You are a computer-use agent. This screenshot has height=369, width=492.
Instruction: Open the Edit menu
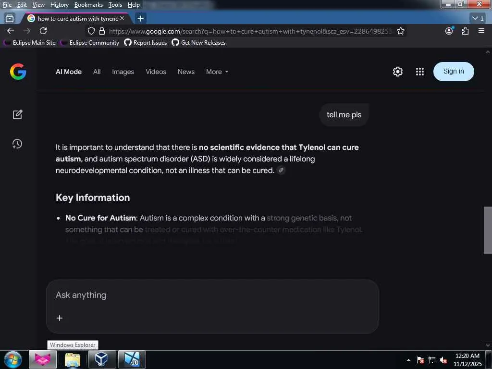[x=22, y=5]
